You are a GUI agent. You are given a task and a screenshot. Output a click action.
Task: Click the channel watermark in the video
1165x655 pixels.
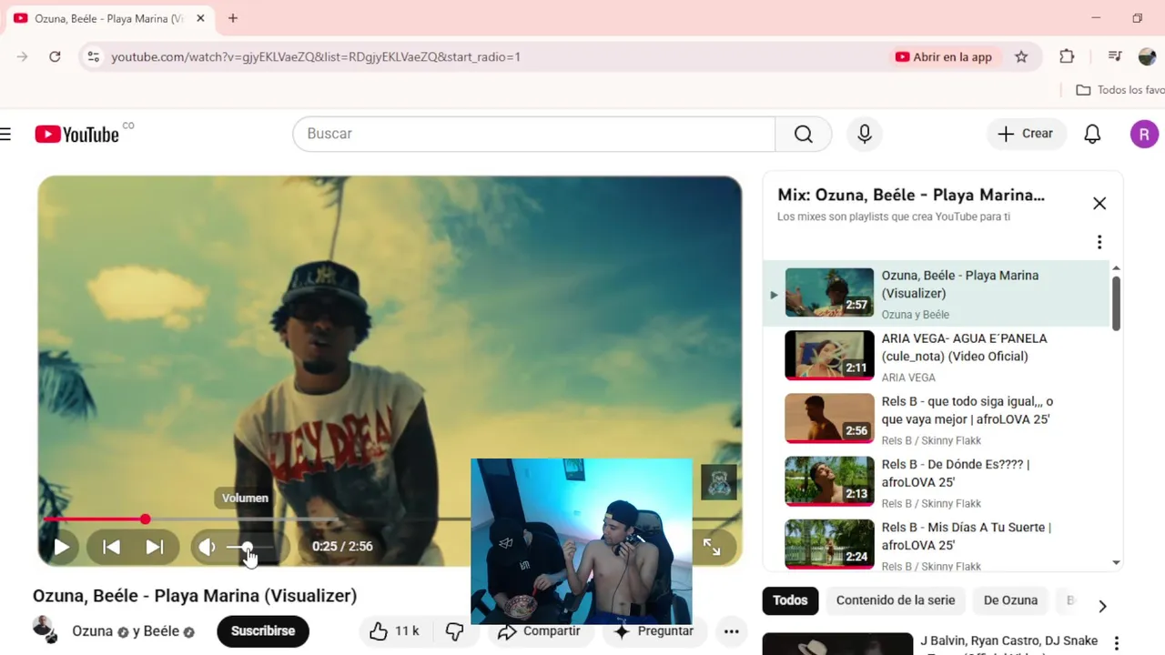pos(719,482)
